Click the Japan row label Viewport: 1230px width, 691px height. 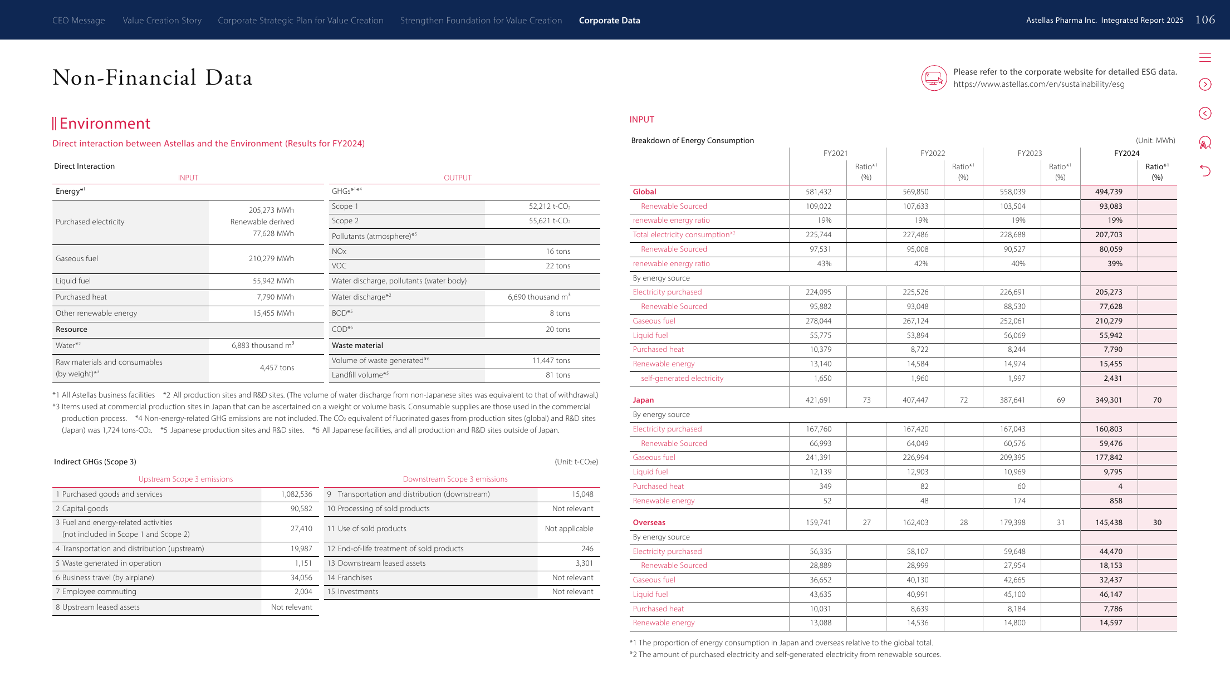(x=643, y=400)
